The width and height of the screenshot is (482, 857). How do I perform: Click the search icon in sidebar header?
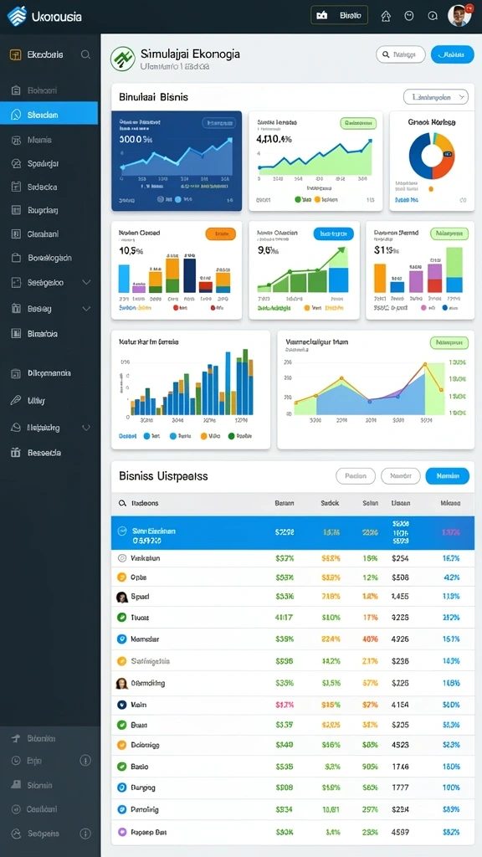(x=85, y=54)
